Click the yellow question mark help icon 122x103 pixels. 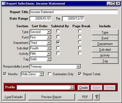click(97, 97)
